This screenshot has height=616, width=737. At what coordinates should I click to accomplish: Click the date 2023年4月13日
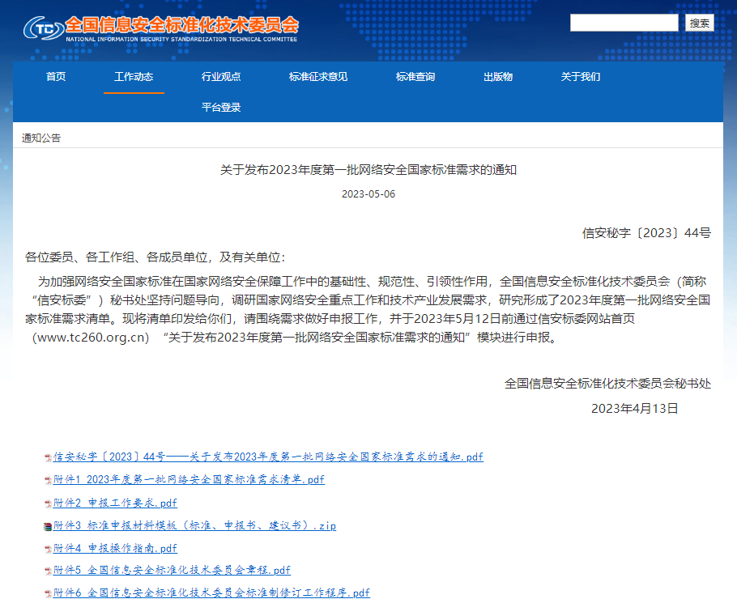[634, 408]
